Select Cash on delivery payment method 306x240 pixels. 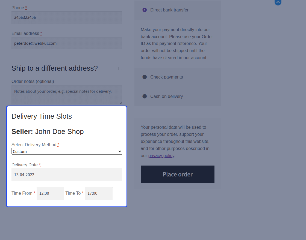[145, 97]
